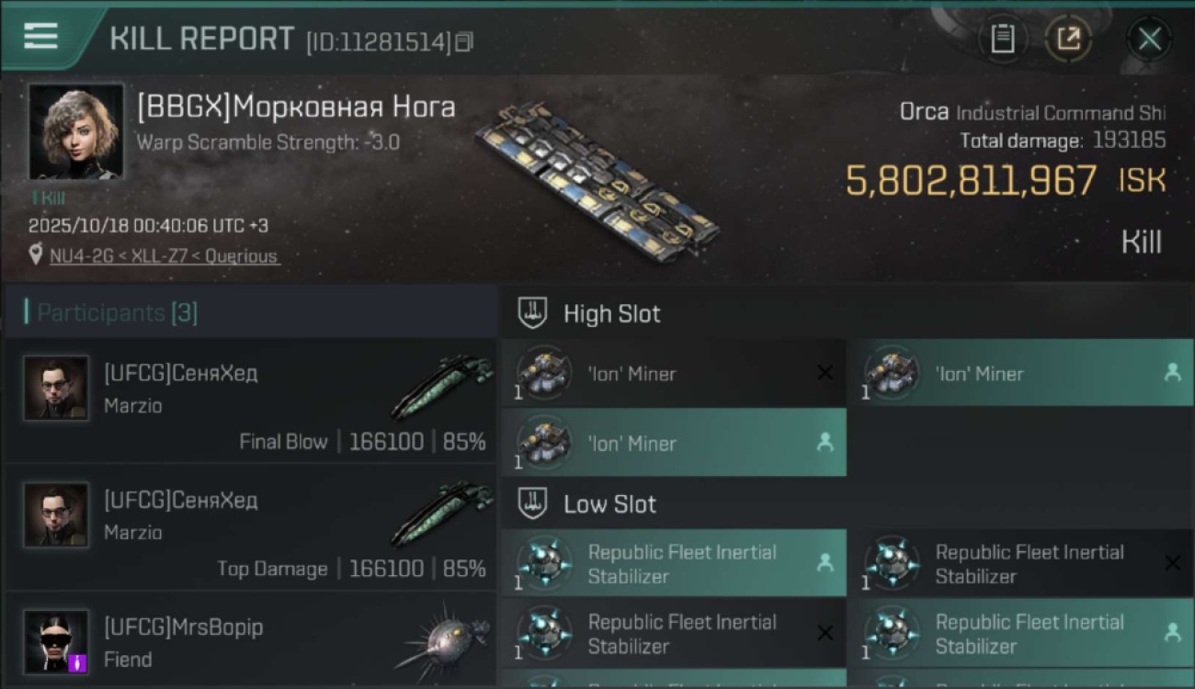Image resolution: width=1195 pixels, height=689 pixels.
Task: Click the clipboard report icon
Action: [x=1002, y=39]
